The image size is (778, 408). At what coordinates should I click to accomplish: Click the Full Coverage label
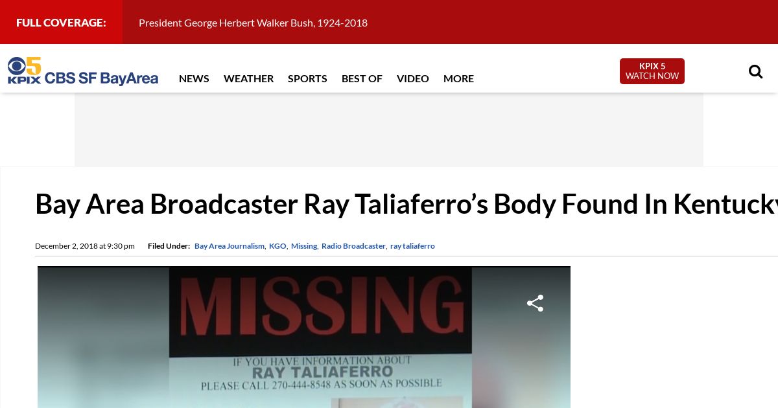61,23
